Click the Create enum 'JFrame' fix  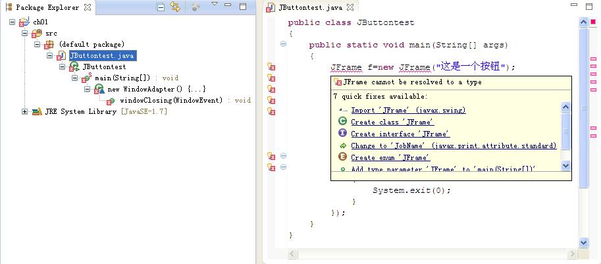click(x=390, y=158)
